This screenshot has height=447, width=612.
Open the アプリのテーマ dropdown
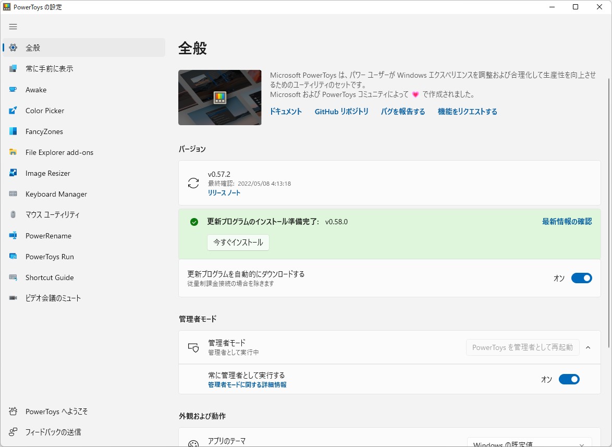pos(530,442)
